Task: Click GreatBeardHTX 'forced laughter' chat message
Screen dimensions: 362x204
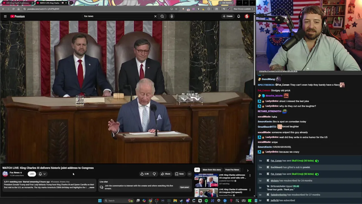Action: pyautogui.click(x=278, y=127)
